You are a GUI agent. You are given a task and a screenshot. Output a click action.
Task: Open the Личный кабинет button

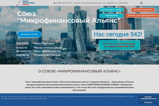(x=143, y=10)
